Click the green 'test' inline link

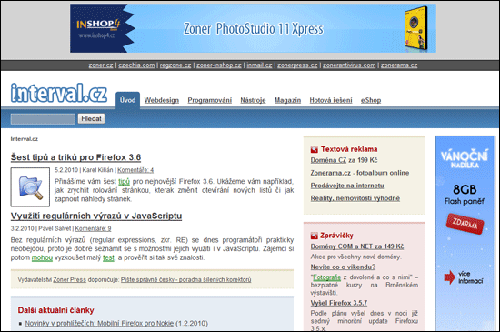(x=108, y=257)
